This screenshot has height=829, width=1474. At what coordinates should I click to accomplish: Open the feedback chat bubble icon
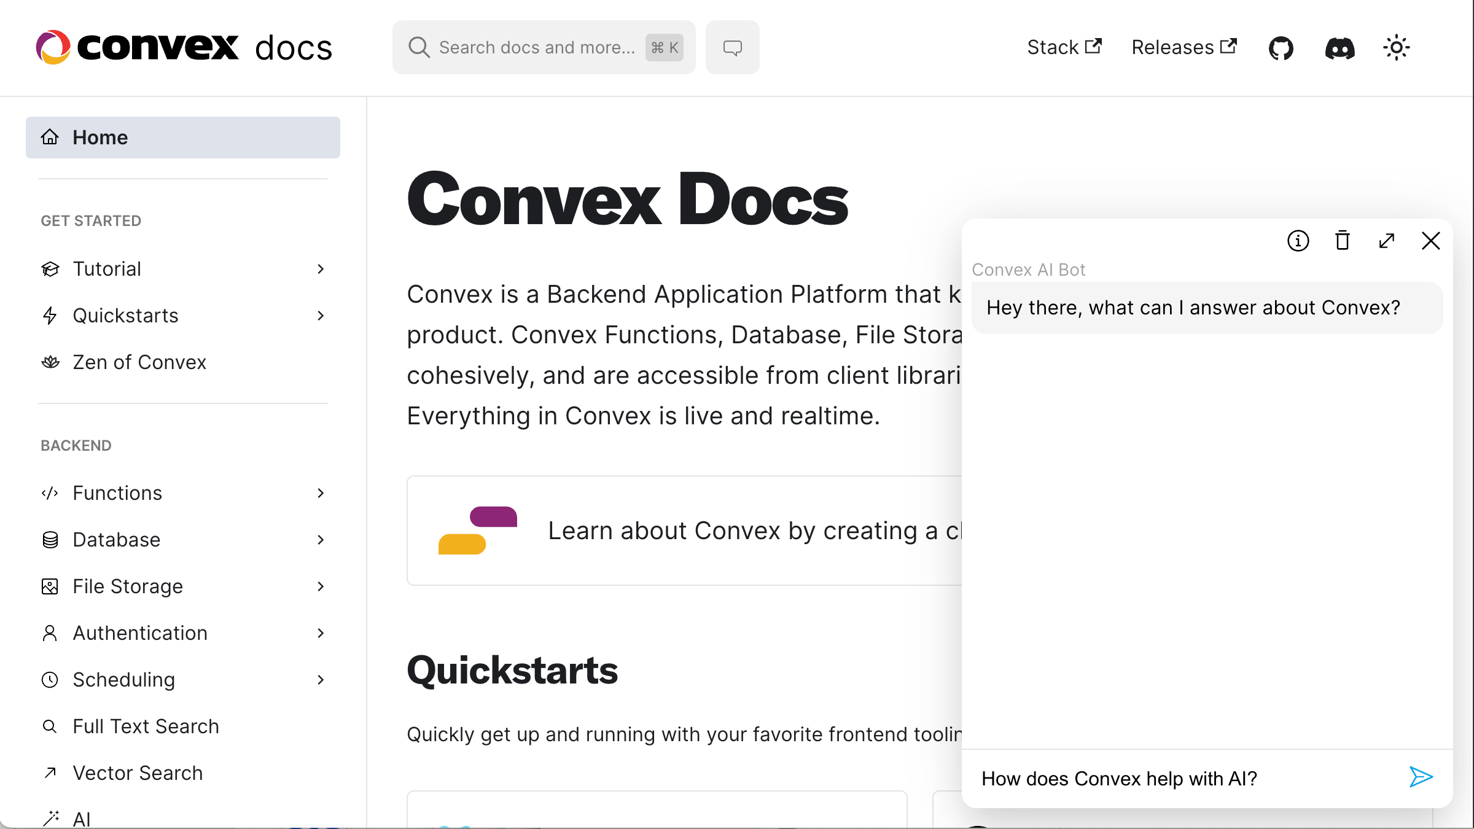point(732,47)
